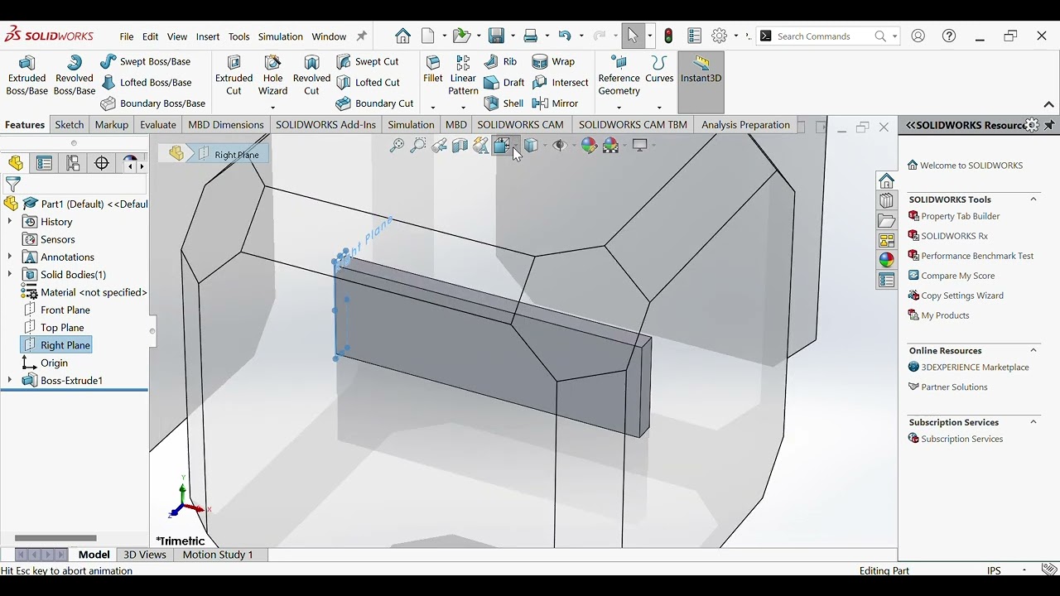
Task: Open Reference Geometry
Action: (x=619, y=75)
